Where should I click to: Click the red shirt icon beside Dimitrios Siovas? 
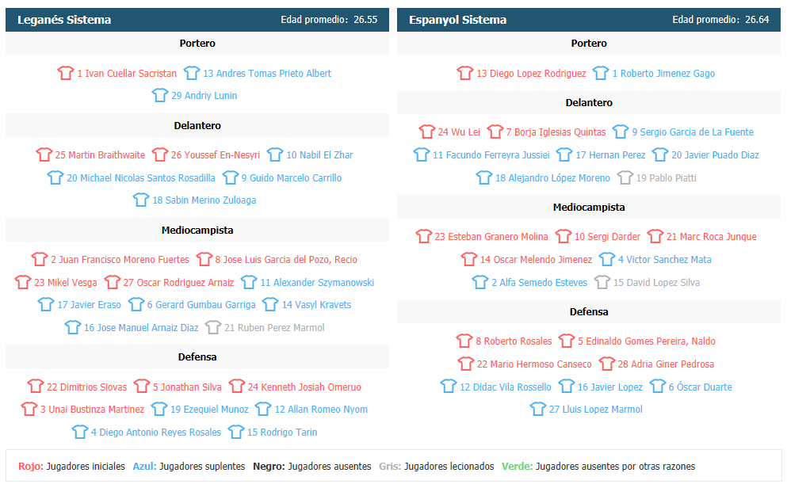click(x=36, y=387)
